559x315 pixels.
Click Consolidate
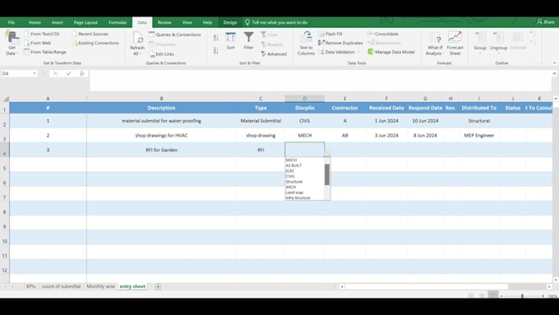click(383, 34)
